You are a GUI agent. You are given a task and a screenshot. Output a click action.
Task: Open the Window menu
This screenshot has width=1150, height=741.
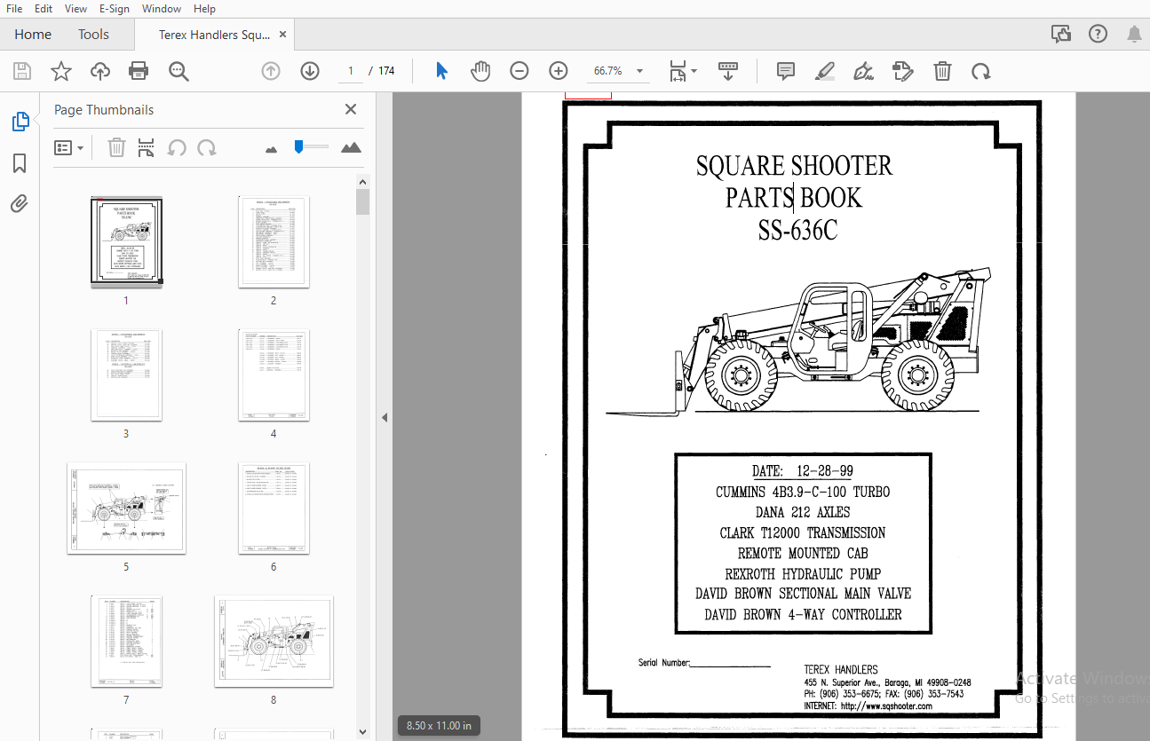(x=162, y=8)
